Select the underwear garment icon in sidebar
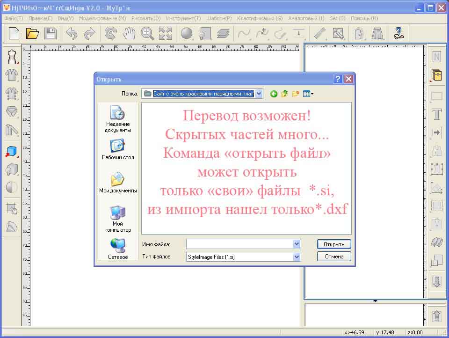This screenshot has width=449, height=338. [12, 112]
